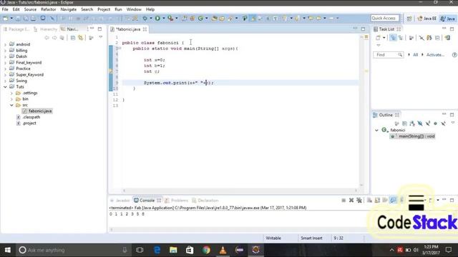Select the .classpath file in Navigator
Image resolution: width=458 pixels, height=257 pixels.
(31, 117)
